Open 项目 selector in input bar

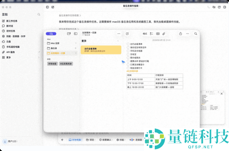click(91, 140)
